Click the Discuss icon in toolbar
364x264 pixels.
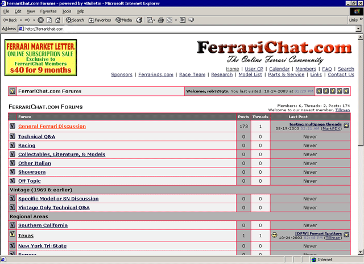tap(191, 20)
